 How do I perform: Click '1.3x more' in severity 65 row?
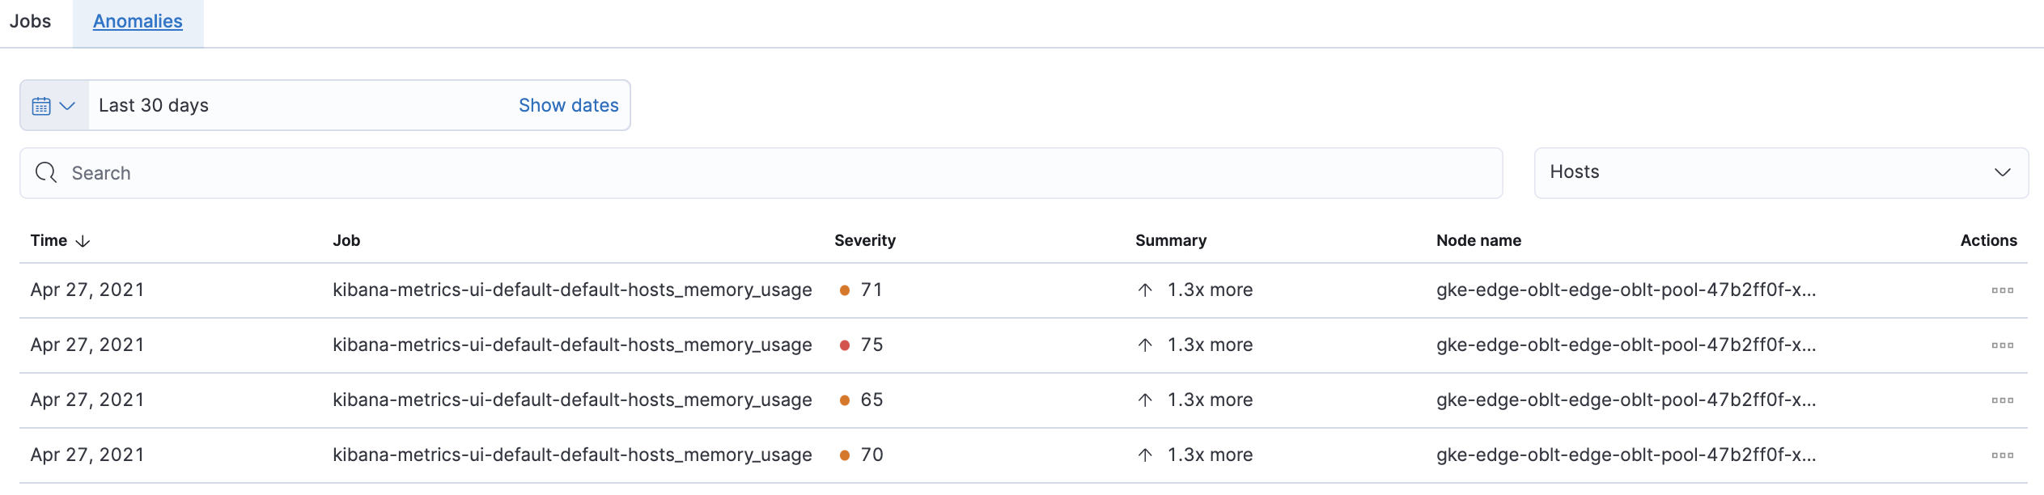pos(1210,400)
